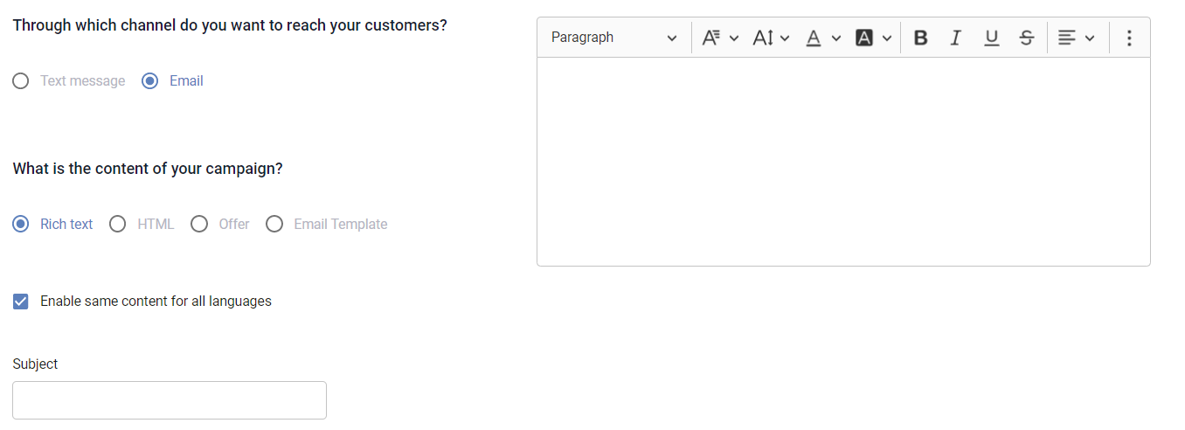Select the HTML content option
This screenshot has width=1185, height=430.
[x=118, y=225]
